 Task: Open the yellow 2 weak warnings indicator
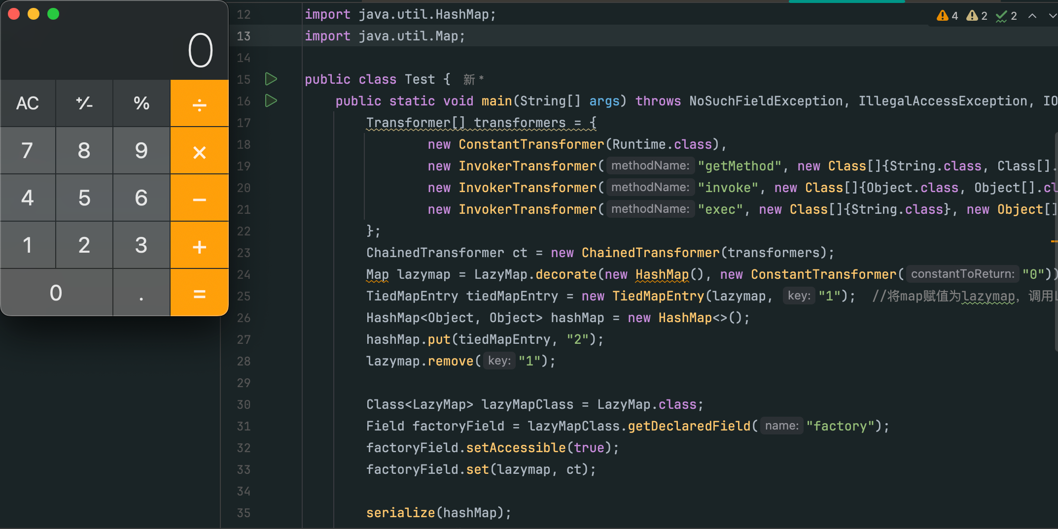pos(977,16)
